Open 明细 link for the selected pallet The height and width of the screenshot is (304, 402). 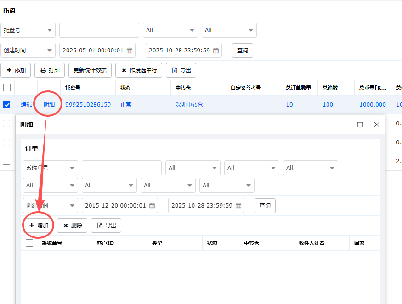click(49, 105)
